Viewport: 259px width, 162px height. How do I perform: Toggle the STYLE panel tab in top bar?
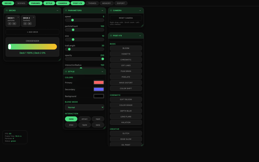tap(49, 3)
